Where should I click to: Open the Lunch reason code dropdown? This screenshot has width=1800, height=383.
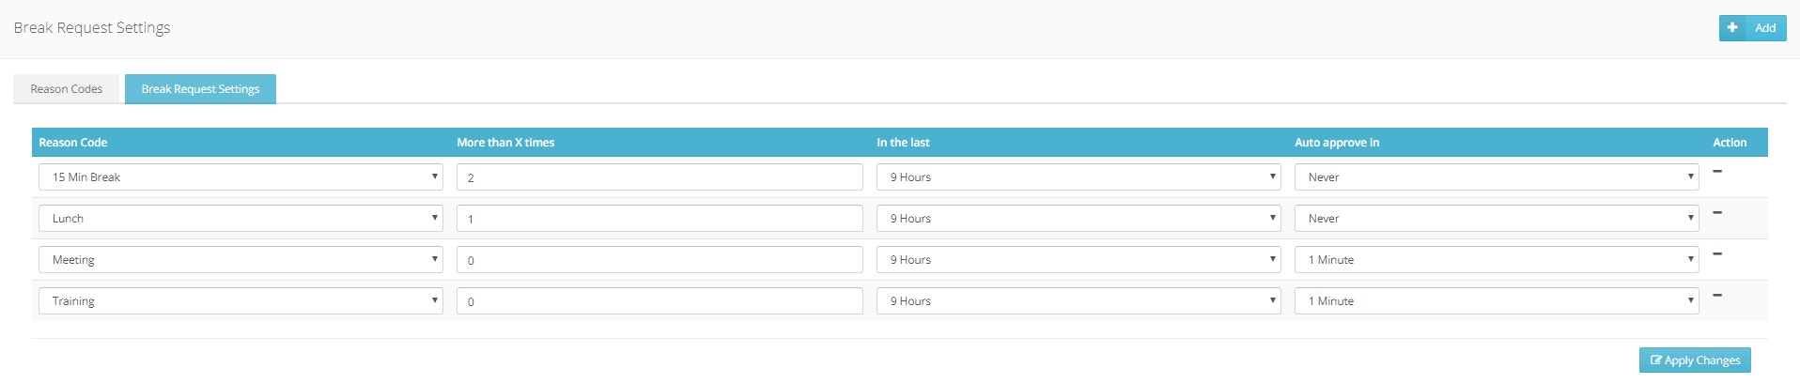click(x=241, y=219)
